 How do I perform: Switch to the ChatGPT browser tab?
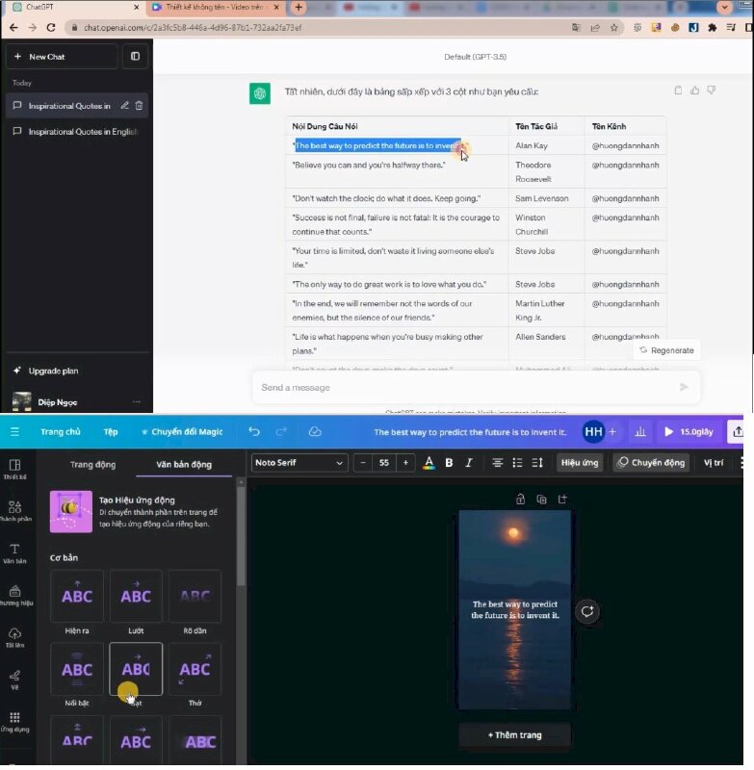coord(72,8)
